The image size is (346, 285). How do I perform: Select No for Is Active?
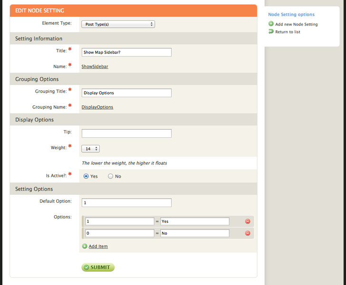tap(110, 176)
